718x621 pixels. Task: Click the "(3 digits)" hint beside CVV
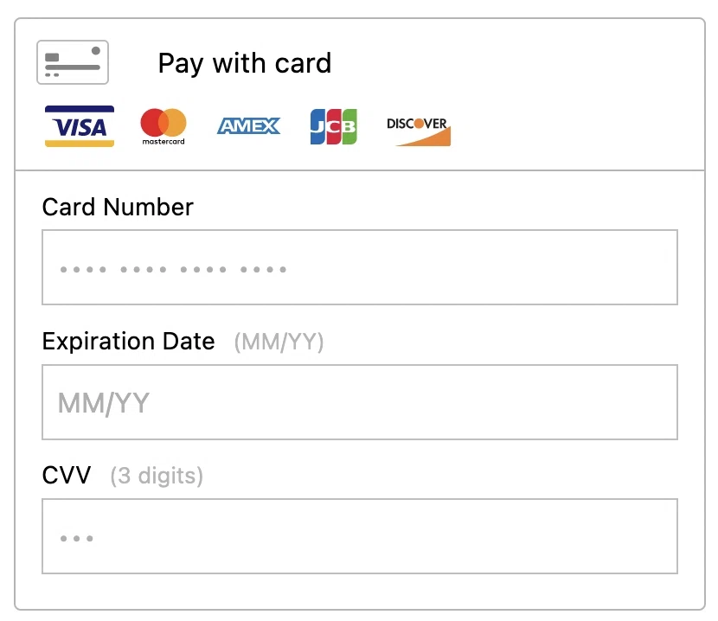(157, 477)
